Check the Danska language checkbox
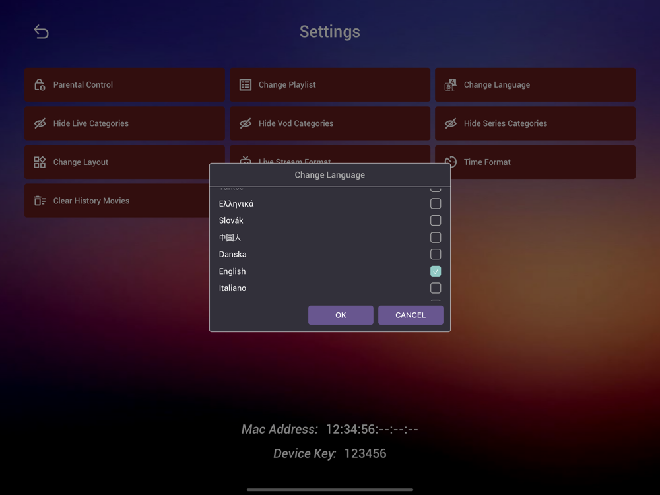The image size is (660, 495). [x=436, y=254]
